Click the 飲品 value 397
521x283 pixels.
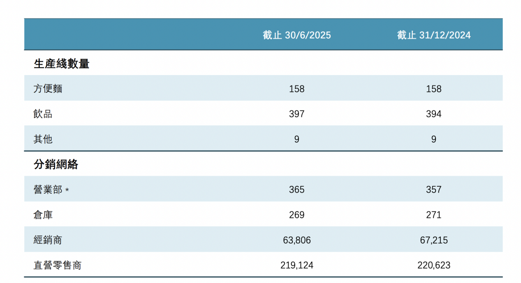click(297, 114)
